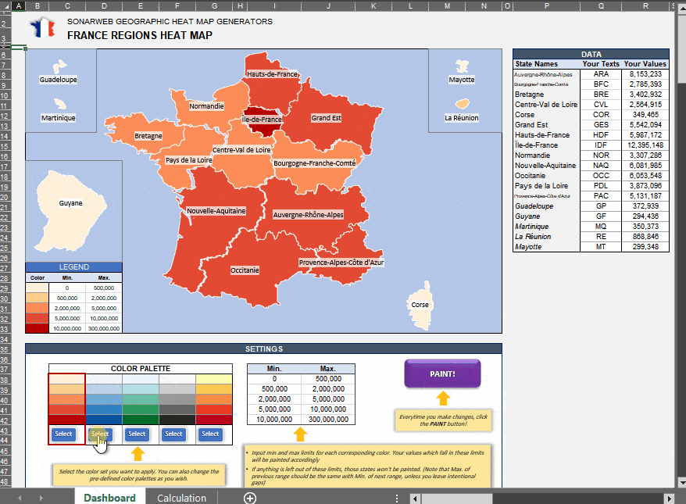Click the lightest cream swatch in first palette
The width and height of the screenshot is (686, 504).
pyautogui.click(x=66, y=379)
